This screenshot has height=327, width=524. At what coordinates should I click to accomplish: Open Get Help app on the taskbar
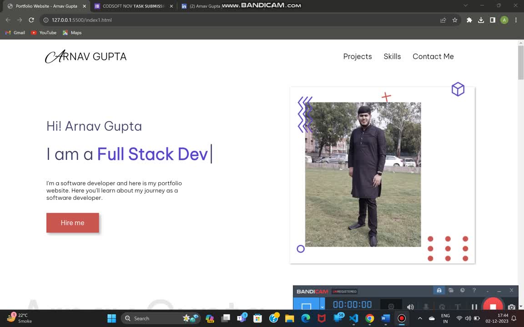tap(274, 318)
